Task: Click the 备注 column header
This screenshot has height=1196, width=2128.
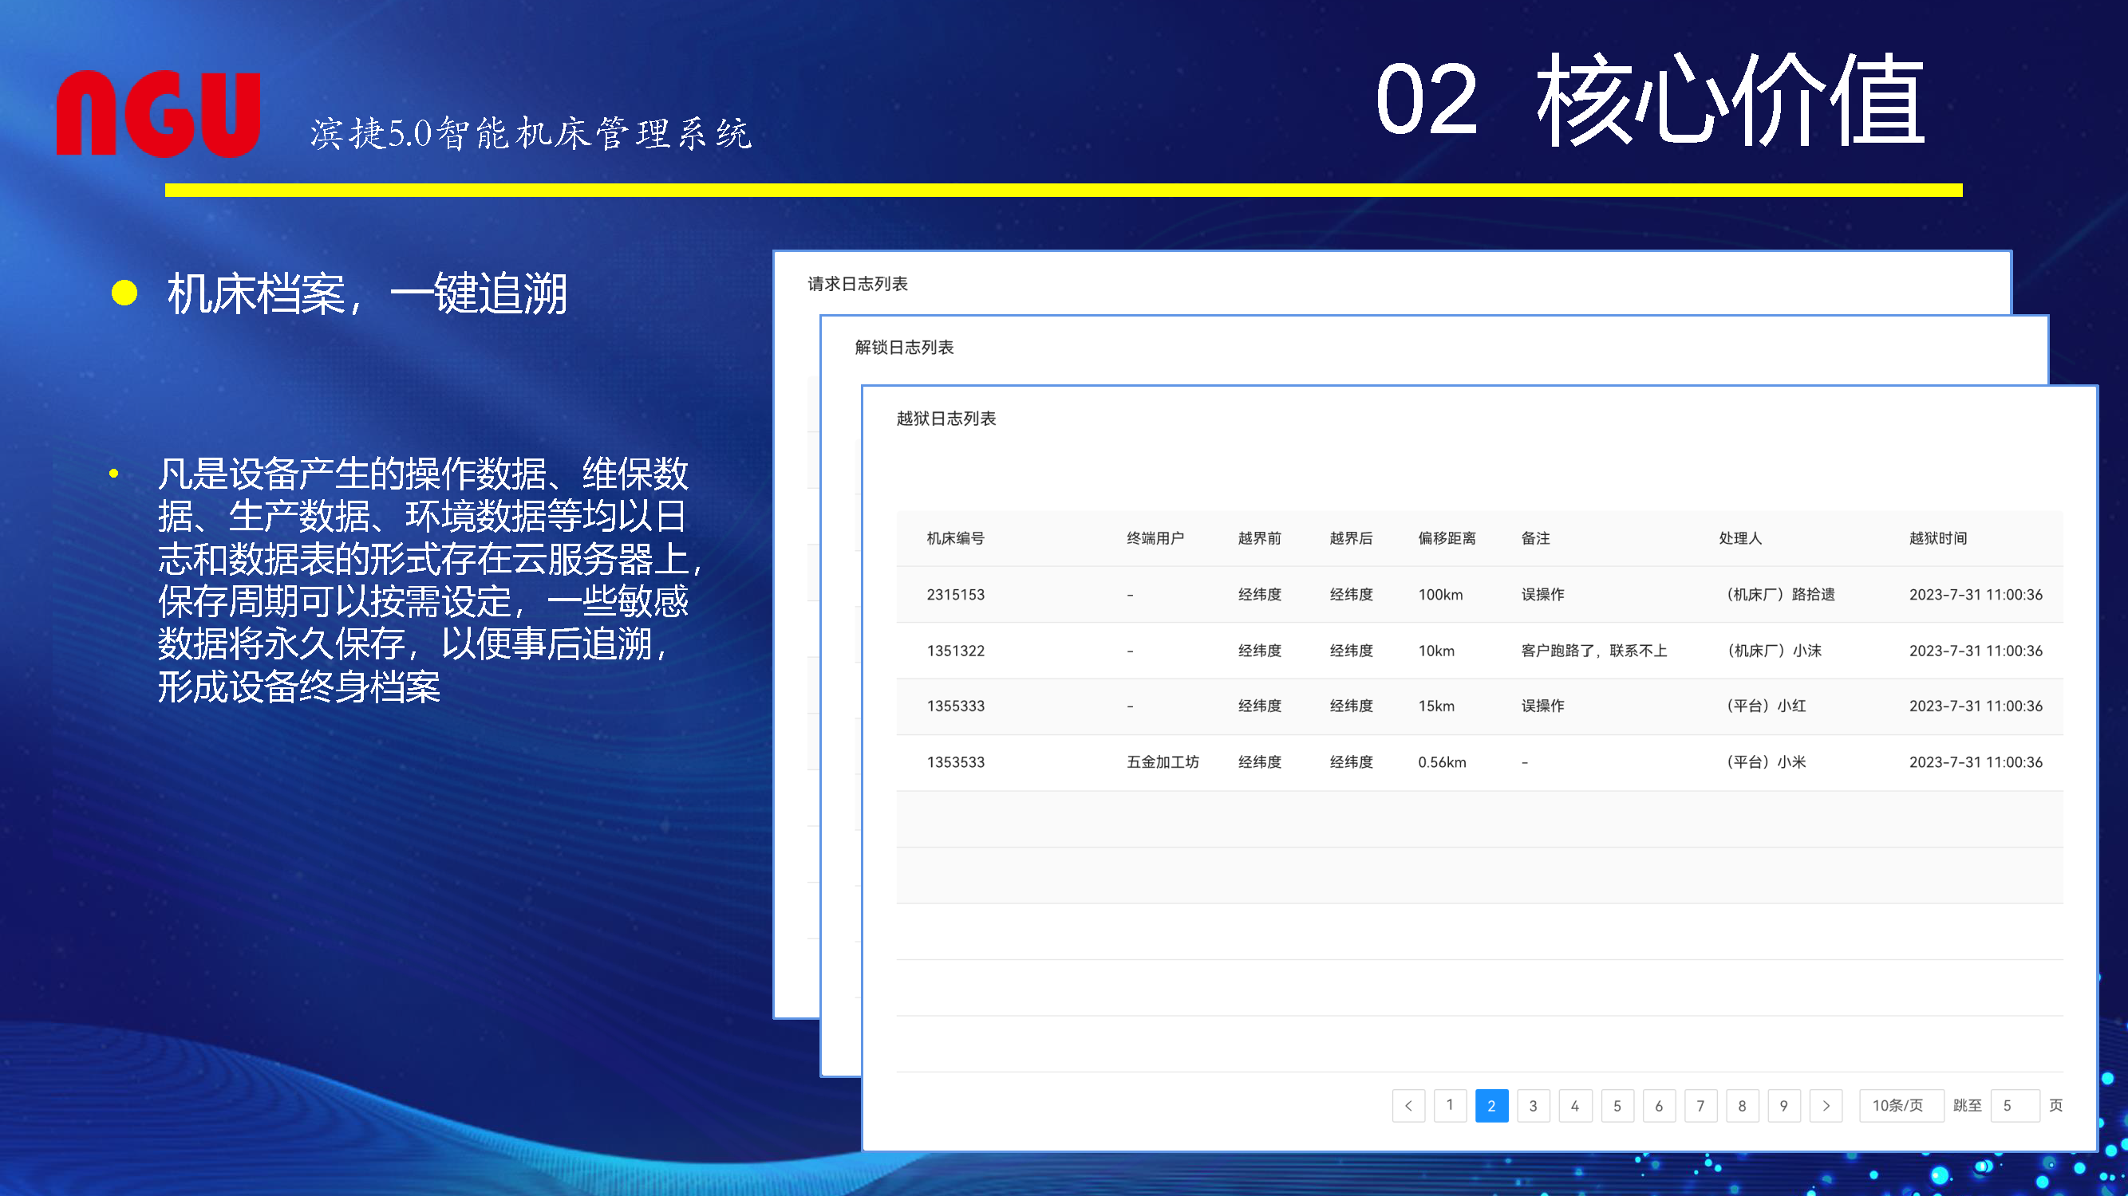Action: click(x=1536, y=538)
